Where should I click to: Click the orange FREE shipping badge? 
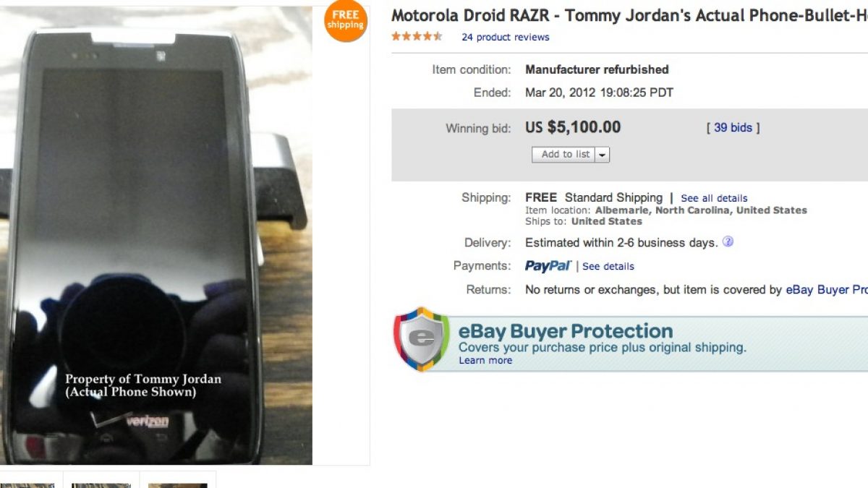pyautogui.click(x=346, y=20)
